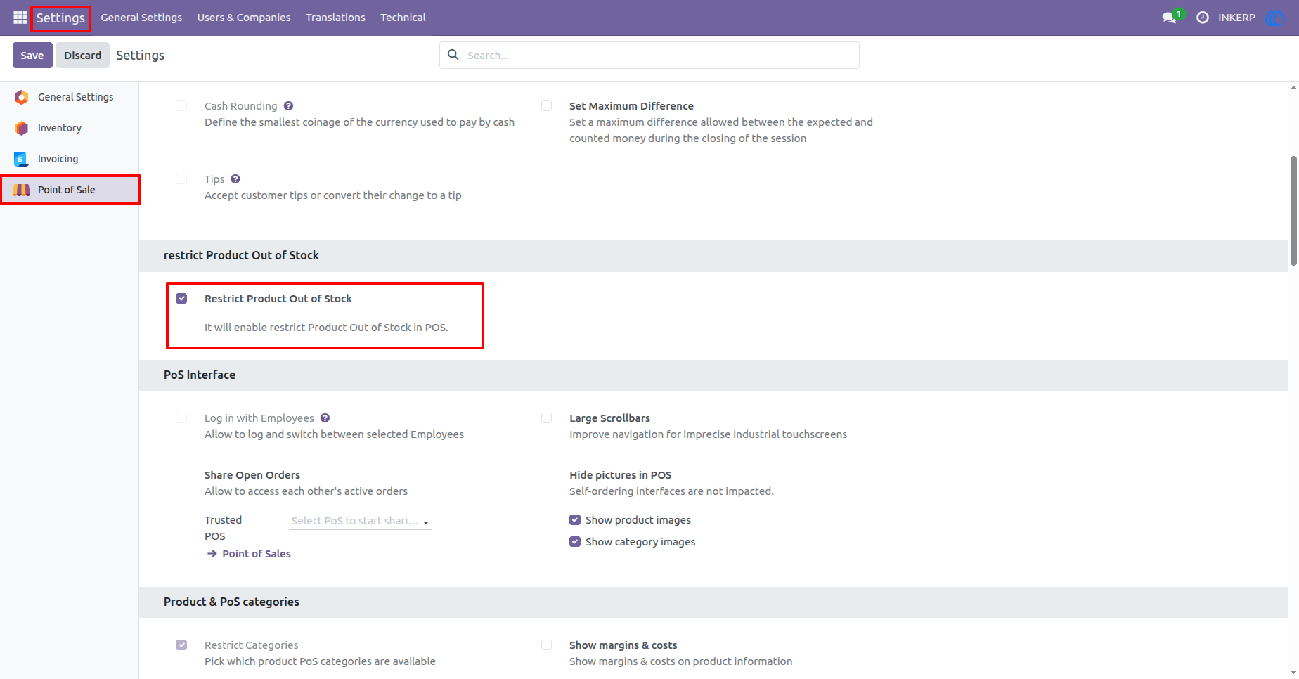This screenshot has width=1299, height=679.
Task: Click the Inventory sidebar icon
Action: point(22,128)
